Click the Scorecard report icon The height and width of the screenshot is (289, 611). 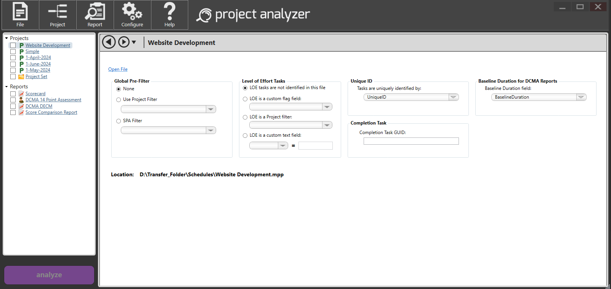point(21,94)
